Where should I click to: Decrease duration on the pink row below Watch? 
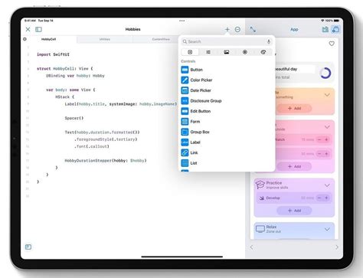(x=319, y=154)
